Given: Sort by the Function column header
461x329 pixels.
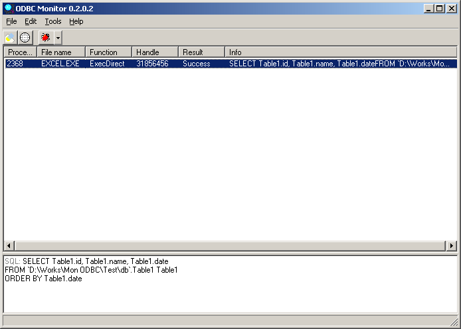Looking at the screenshot, I should (x=108, y=52).
